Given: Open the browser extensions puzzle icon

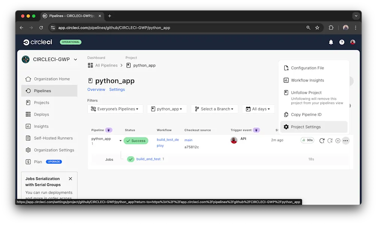Looking at the screenshot, I should (x=331, y=28).
